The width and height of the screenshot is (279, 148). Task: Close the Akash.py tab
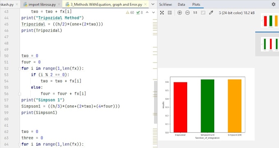click(17, 4)
